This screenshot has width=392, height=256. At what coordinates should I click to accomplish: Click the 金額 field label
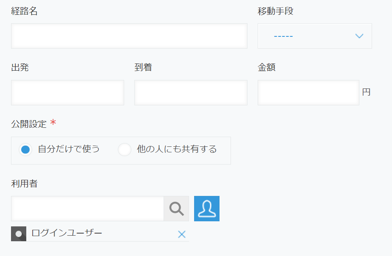[x=267, y=67]
